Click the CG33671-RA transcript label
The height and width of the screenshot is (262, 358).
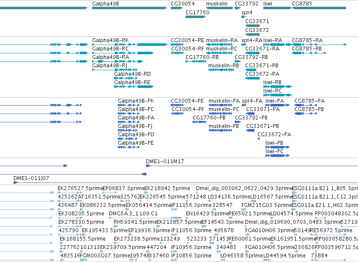[x=263, y=49]
